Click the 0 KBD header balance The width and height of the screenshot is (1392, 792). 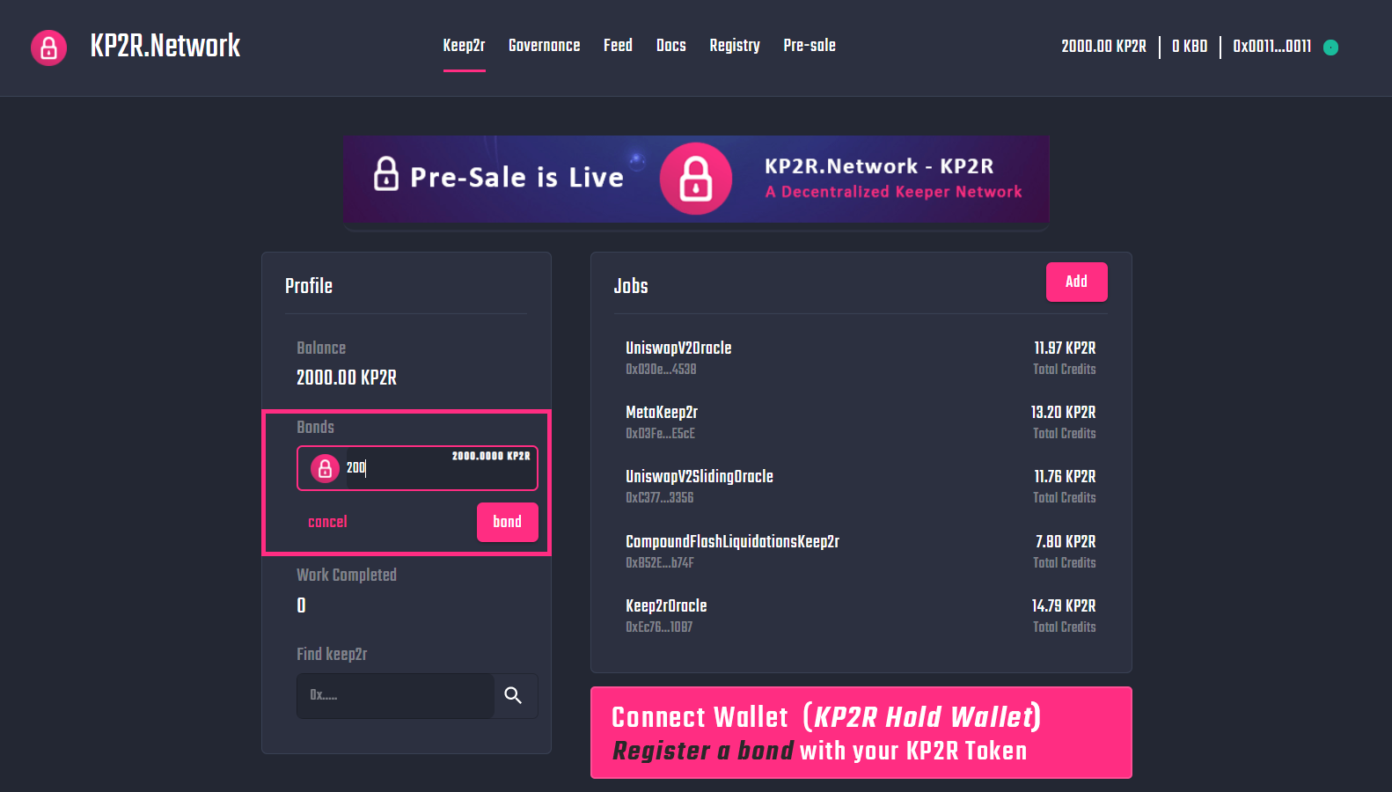click(x=1190, y=47)
